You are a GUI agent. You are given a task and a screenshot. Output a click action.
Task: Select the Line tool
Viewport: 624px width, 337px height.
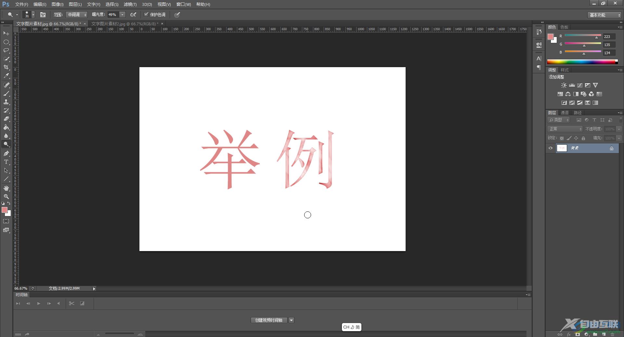point(6,179)
